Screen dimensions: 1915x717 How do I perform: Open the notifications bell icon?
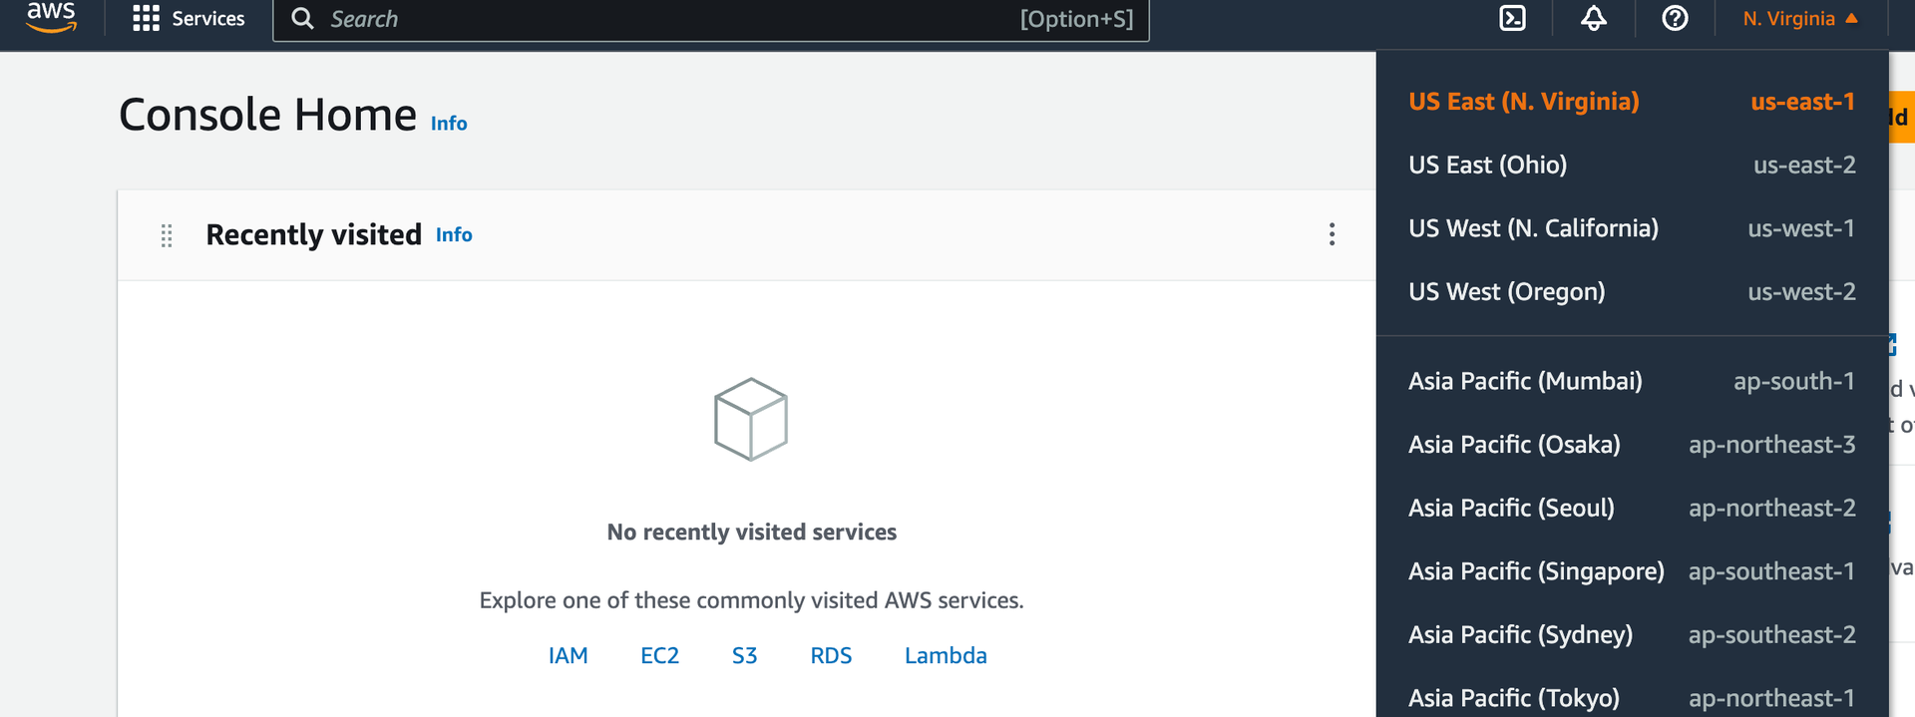point(1593,19)
